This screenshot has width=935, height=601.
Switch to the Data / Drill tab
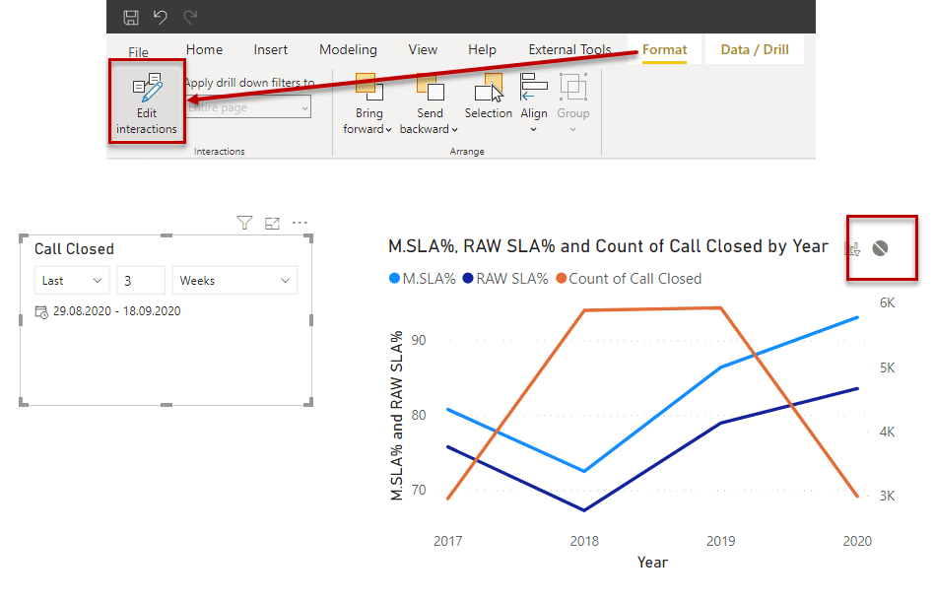tap(755, 49)
